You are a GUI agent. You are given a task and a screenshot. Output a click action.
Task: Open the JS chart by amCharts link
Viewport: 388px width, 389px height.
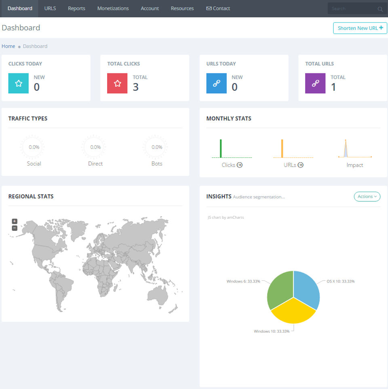pyautogui.click(x=226, y=218)
